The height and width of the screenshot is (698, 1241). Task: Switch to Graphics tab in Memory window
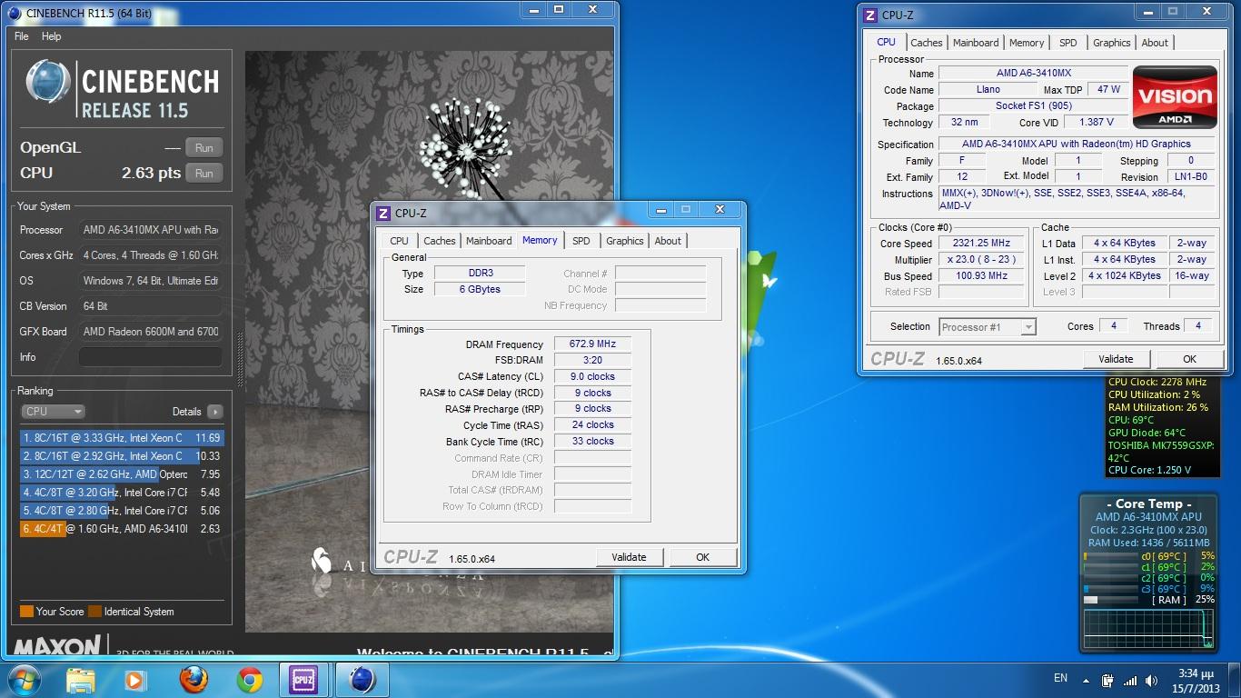pos(625,241)
